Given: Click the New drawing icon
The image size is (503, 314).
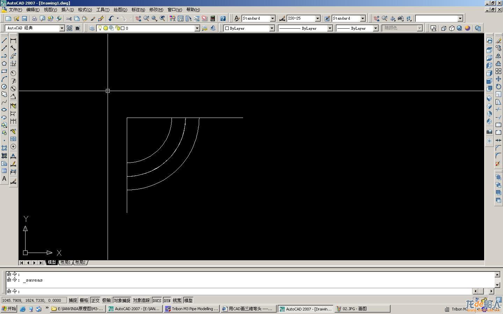Looking at the screenshot, I should 8,18.
